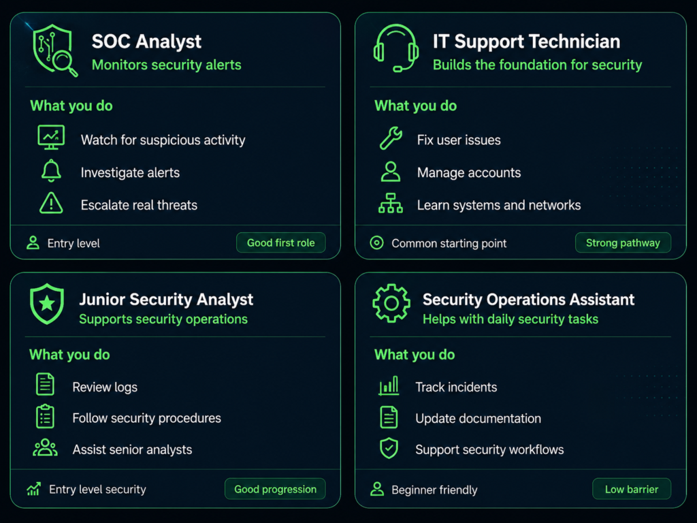Click the Follow security procedures text
Viewport: 697px width, 523px height.
[147, 419]
